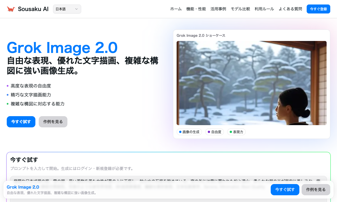Viewport: 337px width, 202px height.
Task: Expand the language selector chevron
Action: click(x=76, y=9)
